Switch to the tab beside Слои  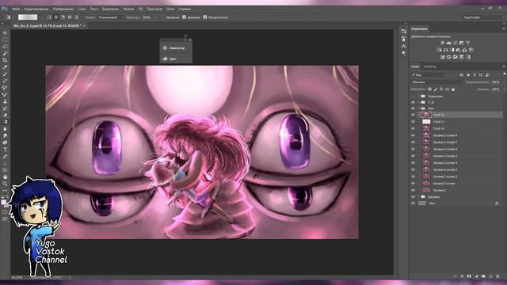click(x=429, y=66)
